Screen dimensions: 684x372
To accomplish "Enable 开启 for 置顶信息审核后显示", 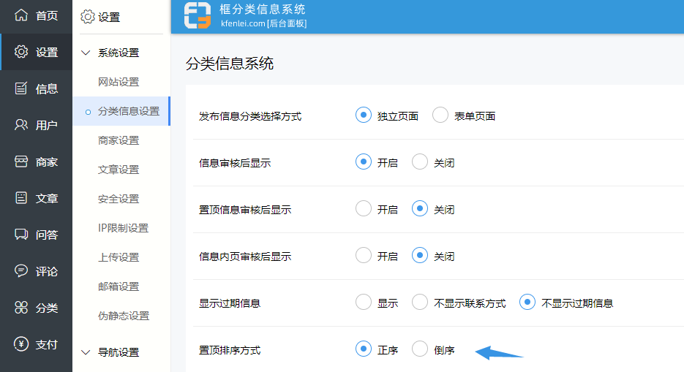I will point(364,209).
